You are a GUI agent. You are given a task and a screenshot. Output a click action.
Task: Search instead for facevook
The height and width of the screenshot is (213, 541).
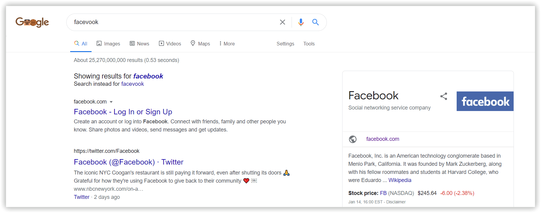(x=133, y=84)
